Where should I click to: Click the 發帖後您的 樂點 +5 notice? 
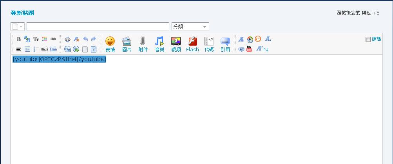(x=358, y=13)
